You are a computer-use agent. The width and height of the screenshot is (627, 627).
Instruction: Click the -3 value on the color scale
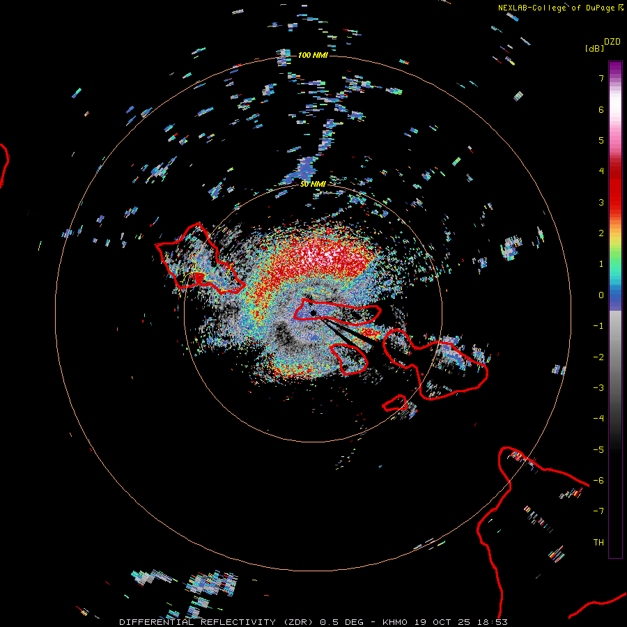pos(598,388)
